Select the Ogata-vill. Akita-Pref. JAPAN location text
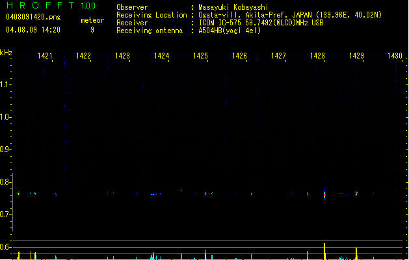 point(290,15)
